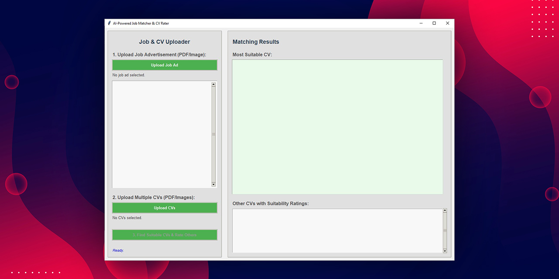This screenshot has width=559, height=279.
Task: Click the up arrow on Other CVs scrollbar
Action: (445, 210)
